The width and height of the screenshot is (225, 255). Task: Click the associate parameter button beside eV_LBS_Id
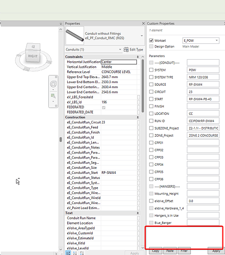pos(138,102)
